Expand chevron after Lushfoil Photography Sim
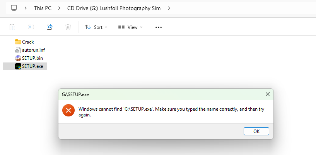316x155 pixels. coord(169,8)
